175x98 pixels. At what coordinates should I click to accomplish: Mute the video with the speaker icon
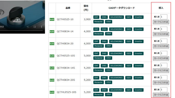click(28, 27)
